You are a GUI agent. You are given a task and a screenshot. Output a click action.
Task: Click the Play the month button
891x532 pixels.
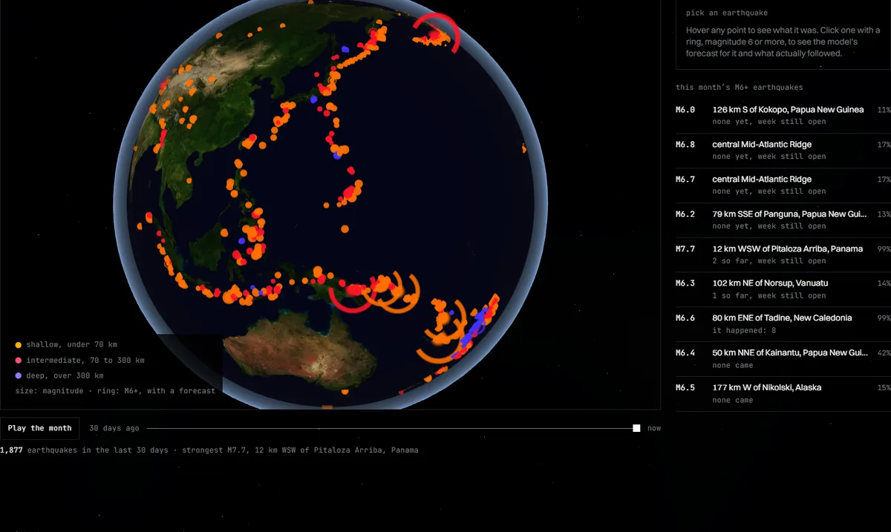(39, 428)
